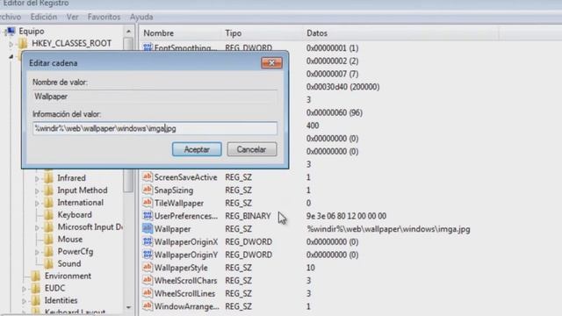
Task: Click the Equipo computer icon
Action: coord(10,32)
